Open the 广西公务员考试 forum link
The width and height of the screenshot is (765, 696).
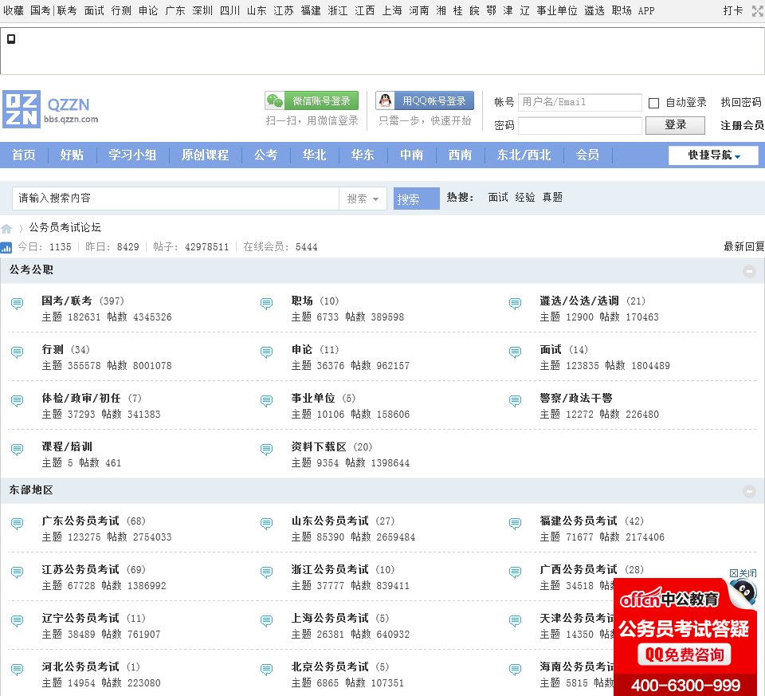pyautogui.click(x=579, y=569)
